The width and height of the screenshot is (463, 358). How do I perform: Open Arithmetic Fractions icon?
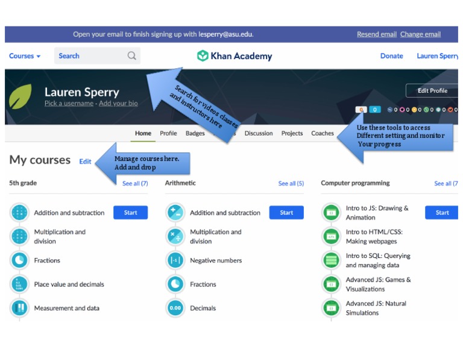pyautogui.click(x=175, y=284)
